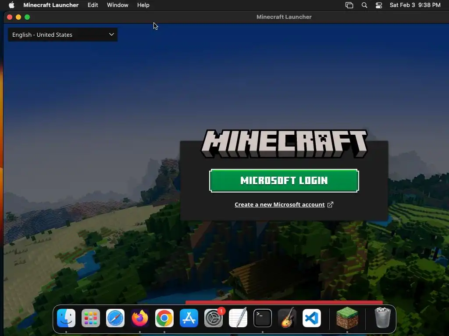Launch Firefox from the dock
Viewport: 449px width, 336px height.
tap(140, 318)
